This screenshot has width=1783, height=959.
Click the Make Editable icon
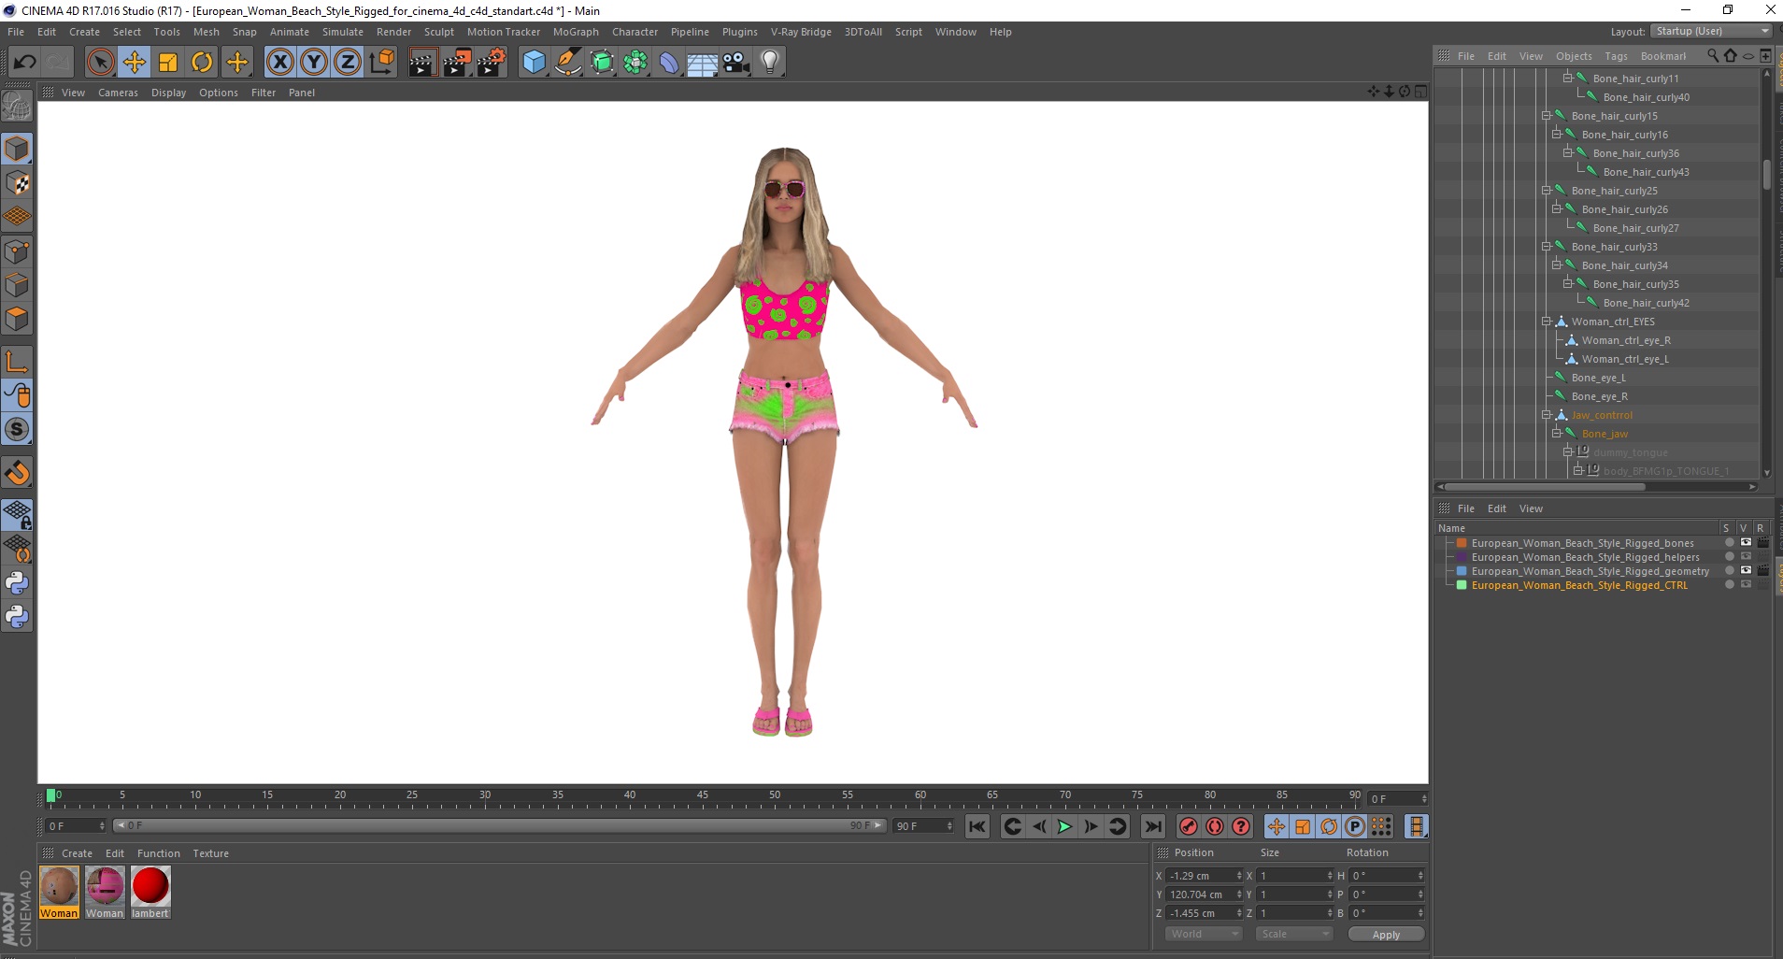click(17, 107)
